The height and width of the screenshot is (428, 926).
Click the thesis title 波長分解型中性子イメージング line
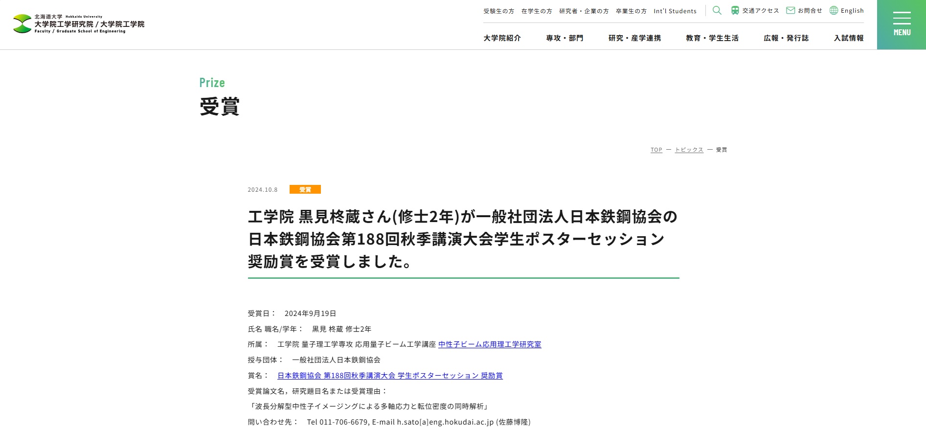[x=369, y=406]
